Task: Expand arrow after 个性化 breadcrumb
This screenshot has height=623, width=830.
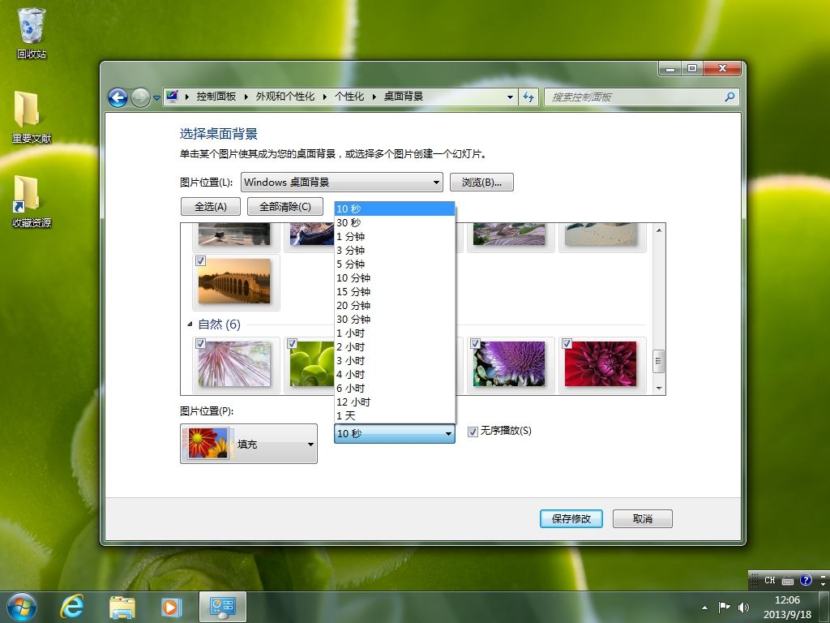Action: click(x=374, y=97)
